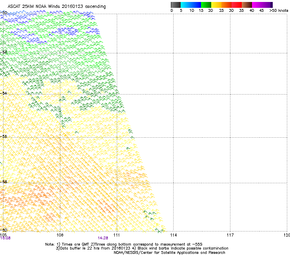The height and width of the screenshot is (255, 290).
Task: Click the -50 latitude label
Action: pos(4,13)
